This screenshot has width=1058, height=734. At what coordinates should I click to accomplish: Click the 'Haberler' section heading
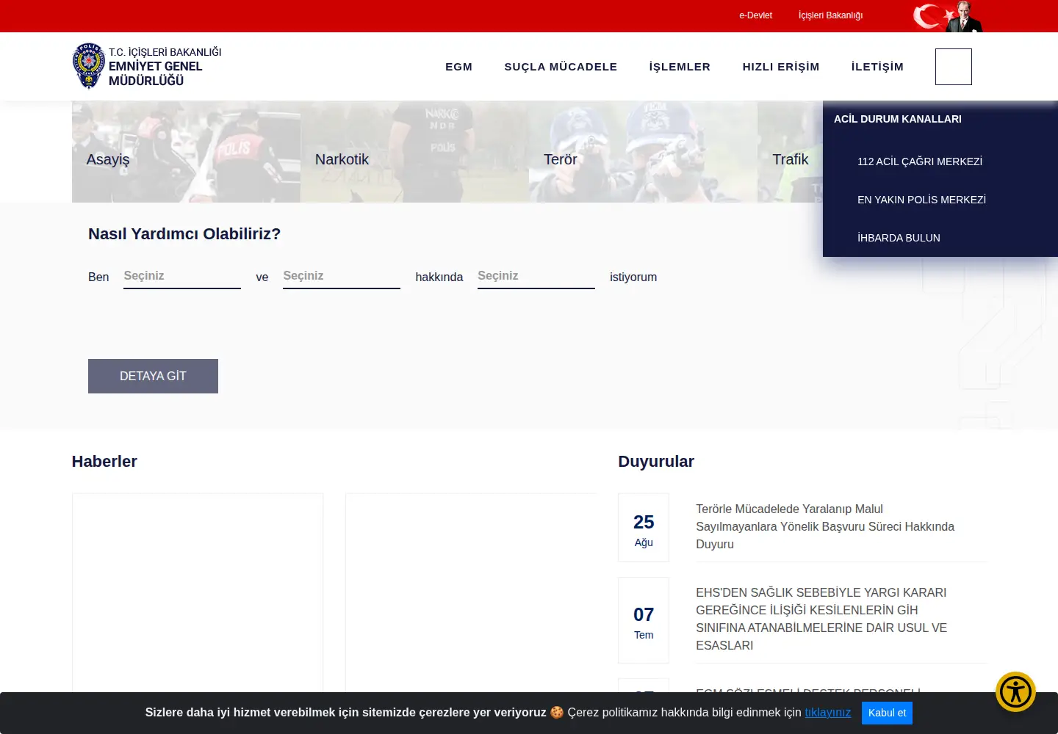click(x=104, y=462)
